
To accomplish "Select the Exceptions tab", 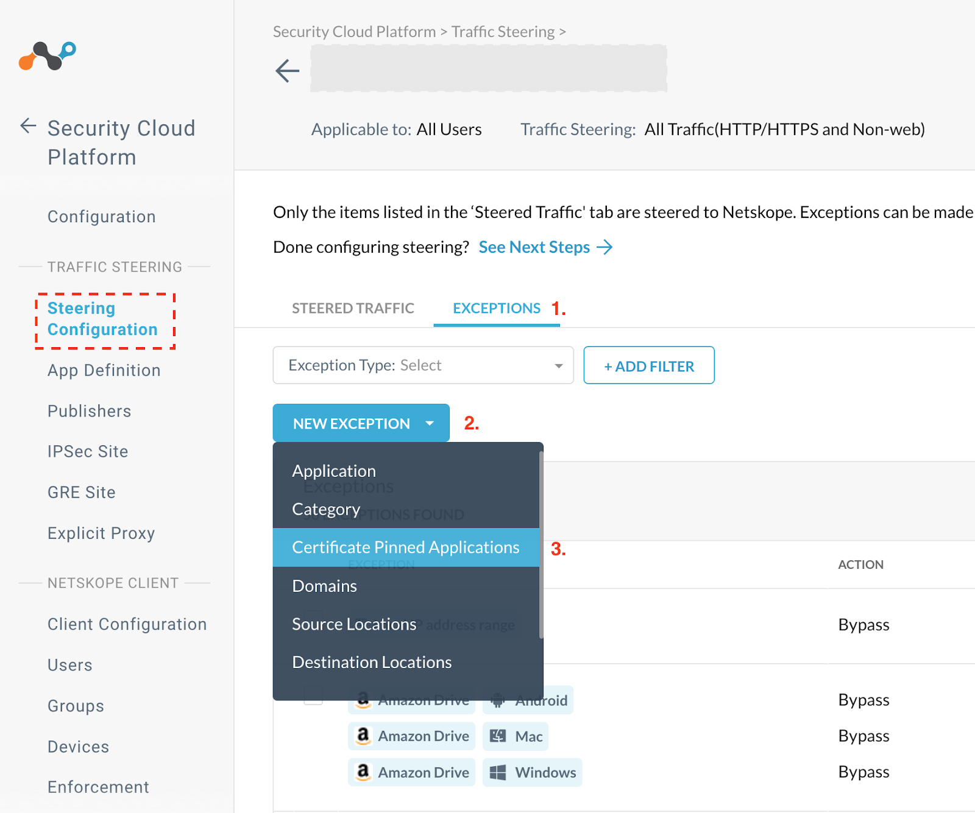I will (x=497, y=308).
